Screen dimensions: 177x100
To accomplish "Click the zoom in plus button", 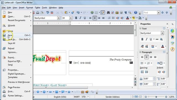I will tap(166, 97).
